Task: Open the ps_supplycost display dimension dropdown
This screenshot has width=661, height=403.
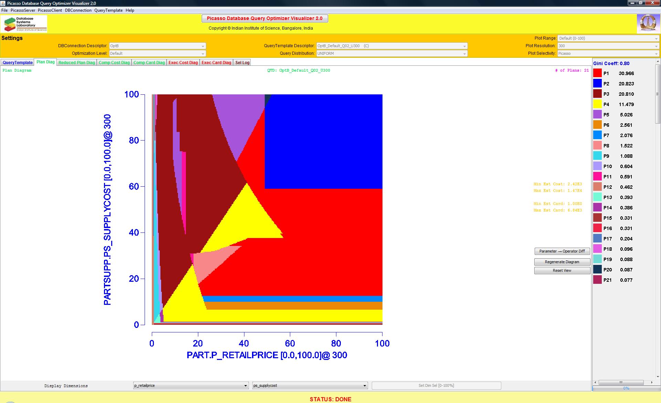Action: 310,385
